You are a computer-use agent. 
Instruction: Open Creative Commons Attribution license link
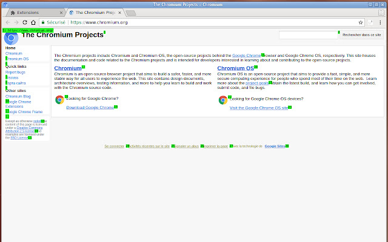pyautogui.click(x=24, y=129)
